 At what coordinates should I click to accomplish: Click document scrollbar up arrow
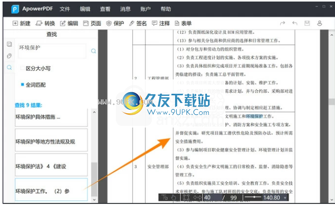tap(331, 35)
